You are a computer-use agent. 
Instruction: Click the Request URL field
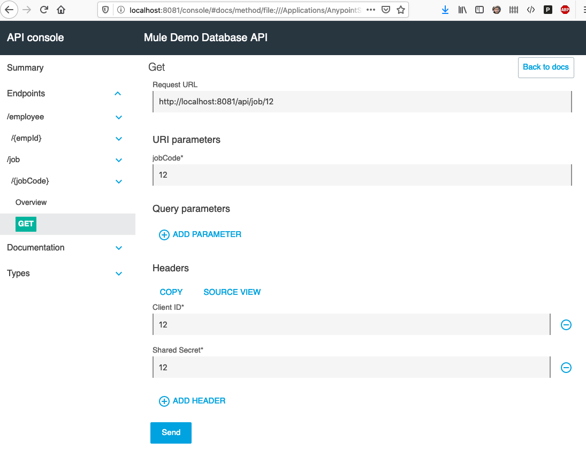[x=362, y=102]
